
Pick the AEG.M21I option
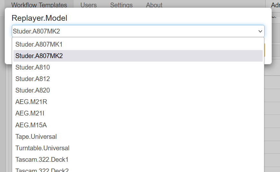[138, 113]
